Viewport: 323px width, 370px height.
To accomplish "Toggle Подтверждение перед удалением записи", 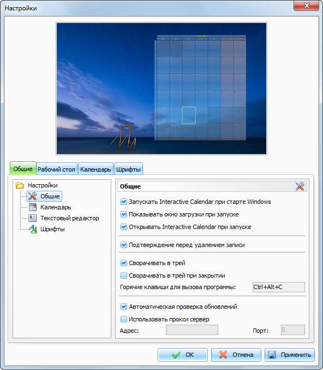I will 124,245.
